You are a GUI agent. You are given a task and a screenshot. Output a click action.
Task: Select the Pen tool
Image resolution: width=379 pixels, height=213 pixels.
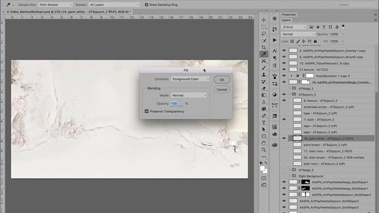coord(264,116)
